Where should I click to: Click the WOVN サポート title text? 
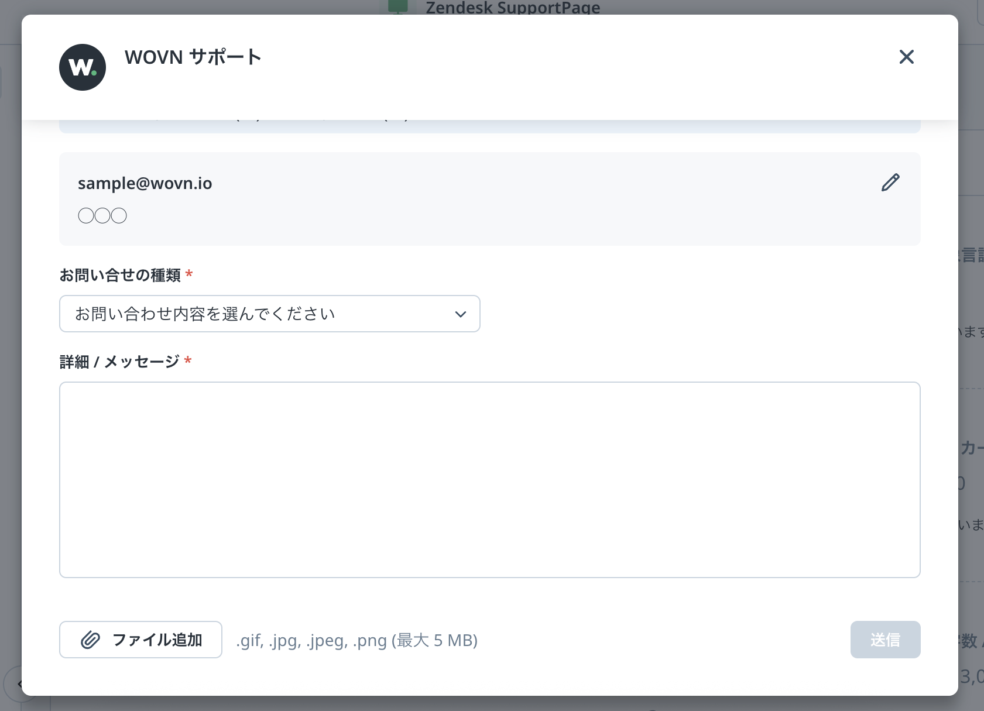(193, 57)
